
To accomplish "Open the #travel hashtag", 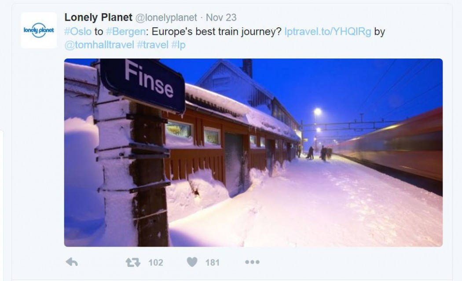I will (153, 45).
